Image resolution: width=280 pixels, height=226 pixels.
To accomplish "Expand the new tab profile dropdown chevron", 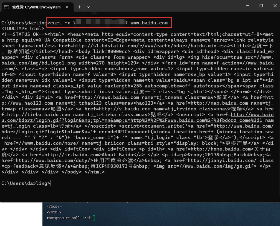I will pos(88,7).
